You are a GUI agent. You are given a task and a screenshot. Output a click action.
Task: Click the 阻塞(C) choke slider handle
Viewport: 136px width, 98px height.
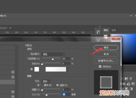click(42, 90)
